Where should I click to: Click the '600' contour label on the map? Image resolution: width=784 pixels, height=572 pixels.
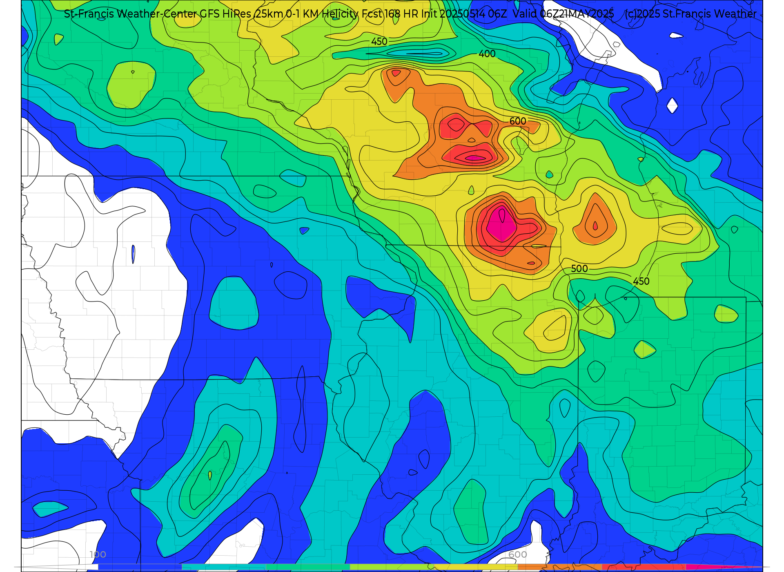point(518,121)
